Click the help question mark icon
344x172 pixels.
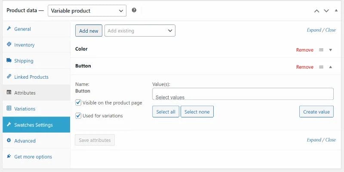(134, 10)
